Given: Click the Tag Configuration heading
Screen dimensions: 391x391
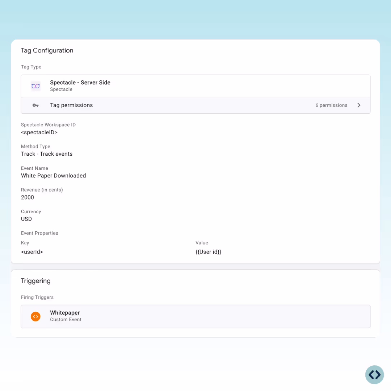Looking at the screenshot, I should click(x=47, y=51).
